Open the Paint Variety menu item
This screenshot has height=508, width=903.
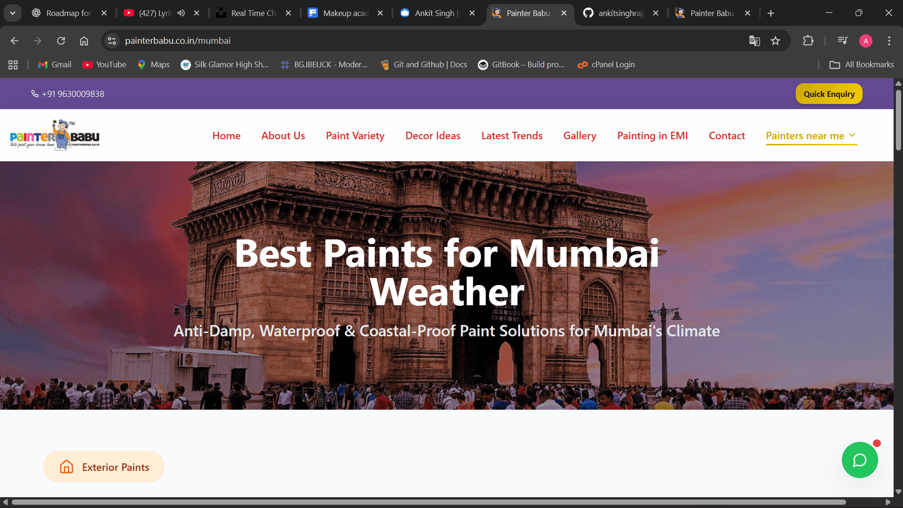click(355, 136)
